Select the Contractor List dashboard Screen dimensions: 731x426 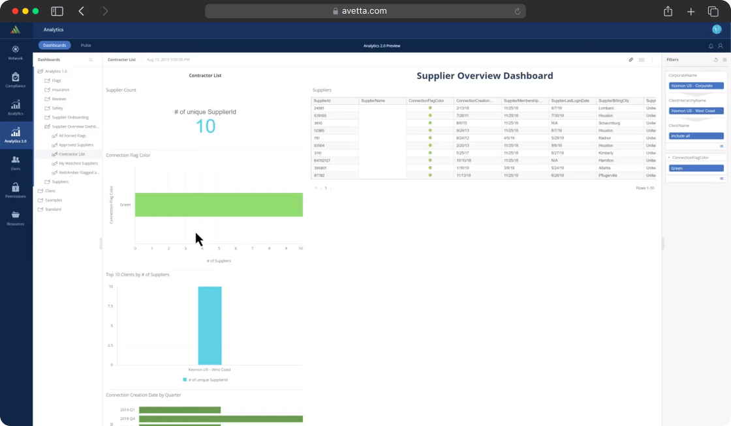[x=72, y=154]
